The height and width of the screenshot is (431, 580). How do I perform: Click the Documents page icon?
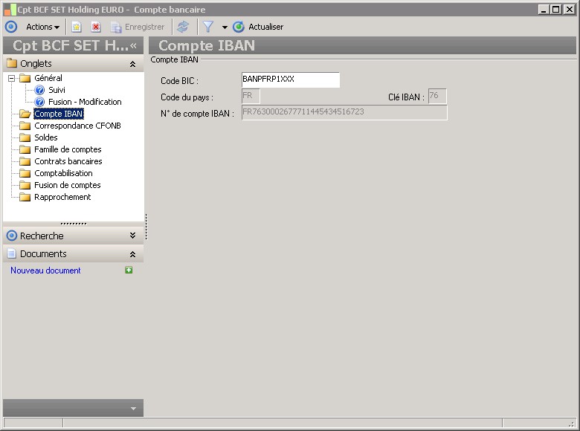click(12, 253)
